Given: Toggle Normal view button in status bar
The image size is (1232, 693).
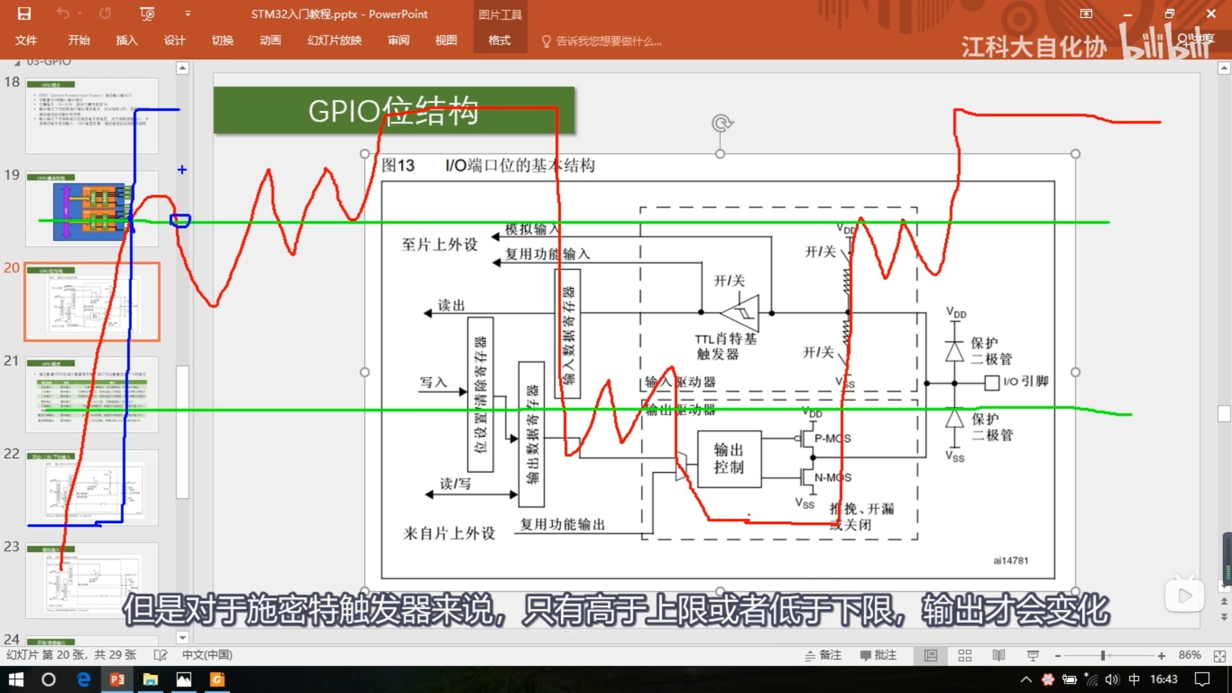Looking at the screenshot, I should click(x=931, y=655).
